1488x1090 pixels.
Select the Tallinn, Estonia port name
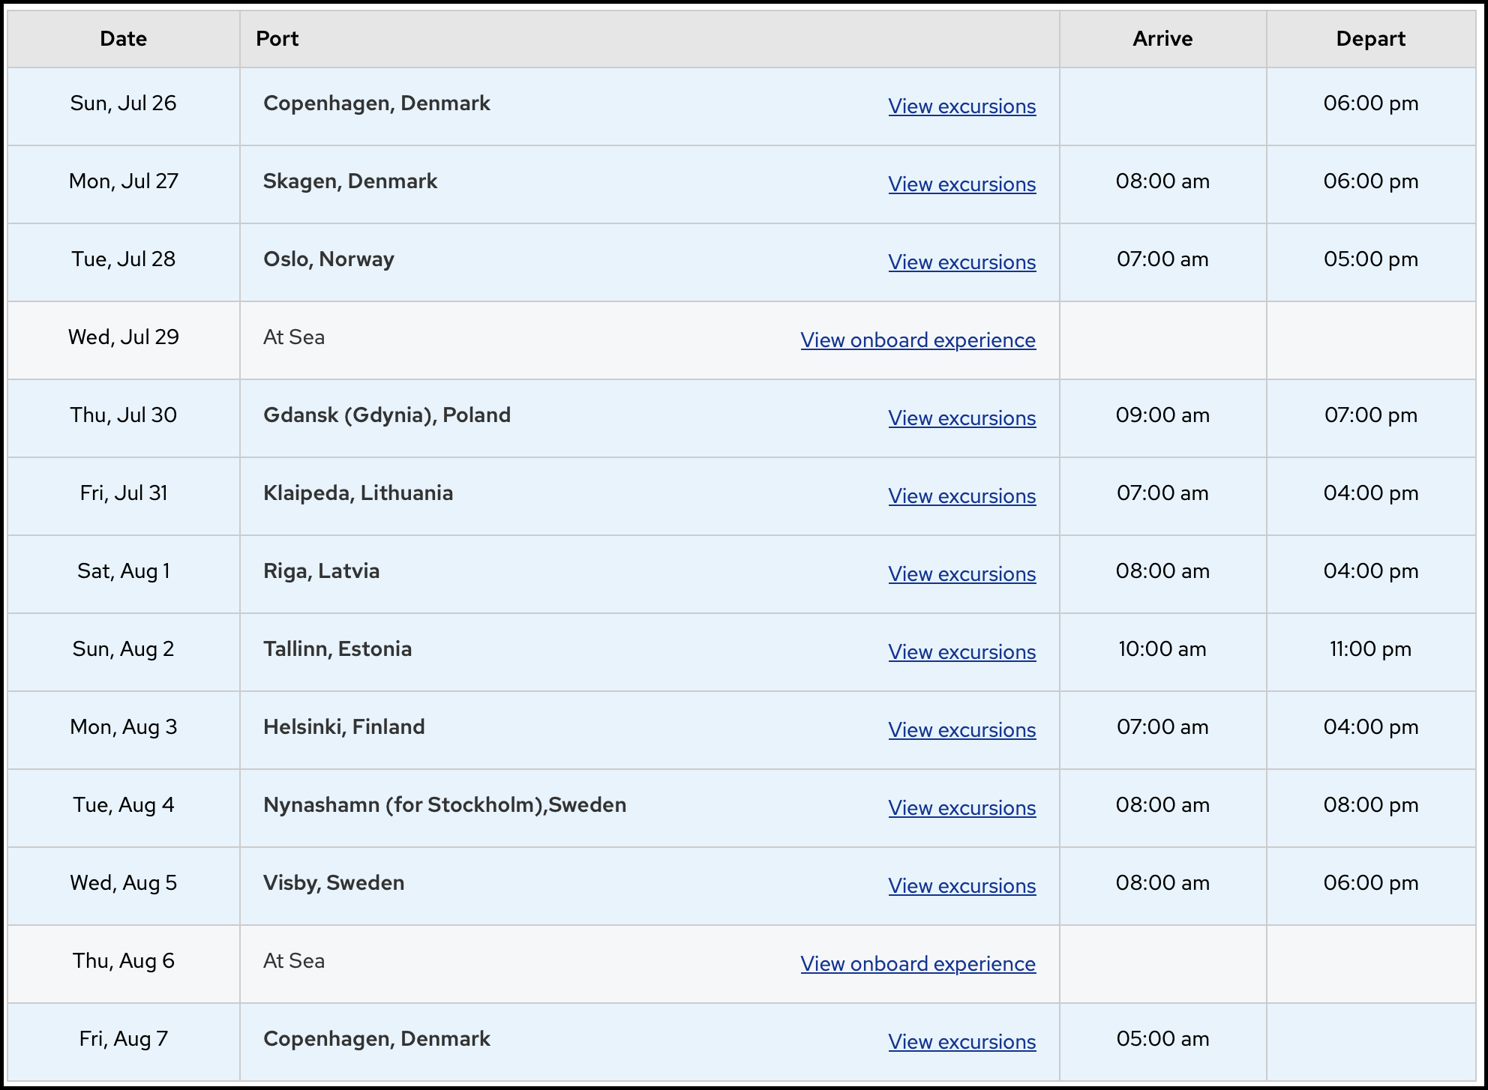coord(337,649)
